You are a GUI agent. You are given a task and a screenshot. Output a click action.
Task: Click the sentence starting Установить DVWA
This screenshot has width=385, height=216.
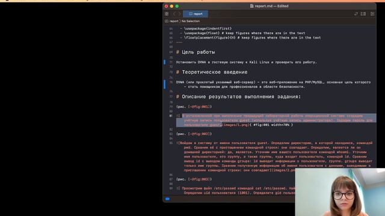click(x=246, y=62)
